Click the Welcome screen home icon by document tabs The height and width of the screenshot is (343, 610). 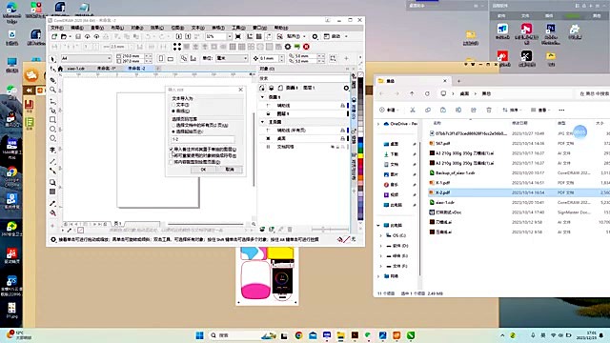click(x=60, y=69)
